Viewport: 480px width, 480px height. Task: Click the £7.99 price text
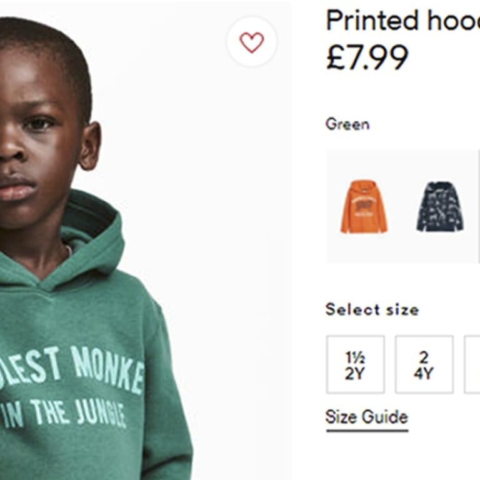(367, 57)
